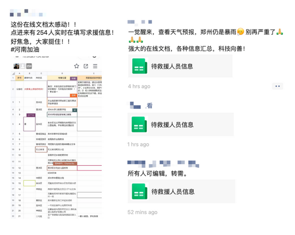Select column A header in spreadsheet
The image size is (295, 235).
pos(19,74)
